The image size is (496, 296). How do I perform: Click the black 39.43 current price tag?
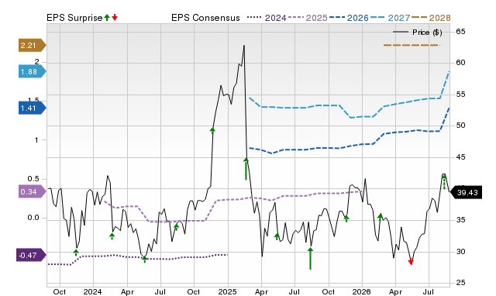[467, 193]
